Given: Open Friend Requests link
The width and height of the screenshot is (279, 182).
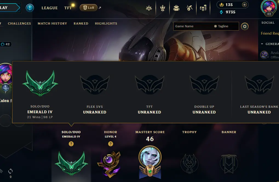Looking at the screenshot, I should [270, 33].
